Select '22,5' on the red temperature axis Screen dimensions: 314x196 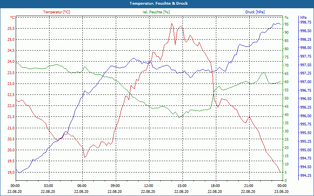coord(11,94)
